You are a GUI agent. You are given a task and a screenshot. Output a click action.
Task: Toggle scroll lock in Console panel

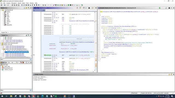tap(169, 74)
